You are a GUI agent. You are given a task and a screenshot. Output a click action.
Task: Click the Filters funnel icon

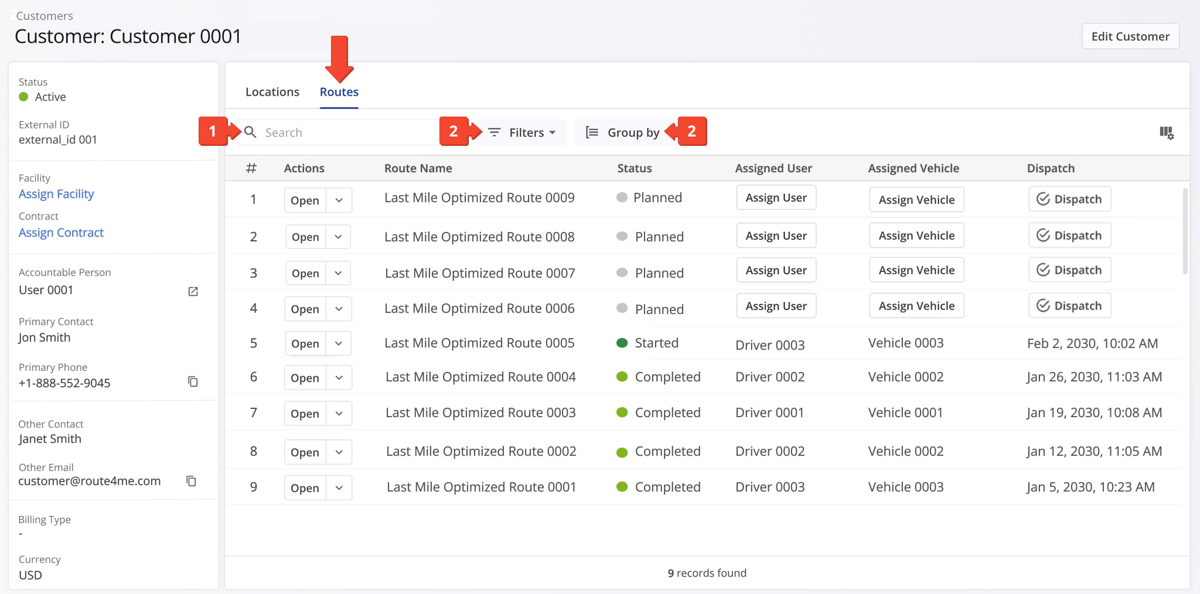pos(494,132)
